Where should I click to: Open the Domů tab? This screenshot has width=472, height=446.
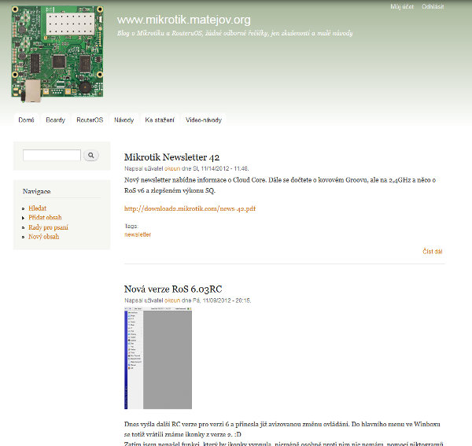tap(26, 120)
